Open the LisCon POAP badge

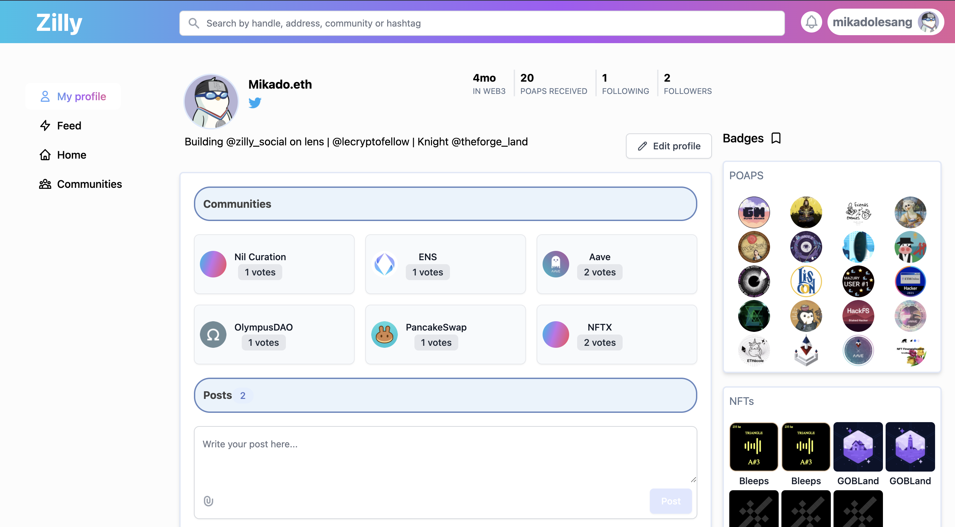click(806, 281)
